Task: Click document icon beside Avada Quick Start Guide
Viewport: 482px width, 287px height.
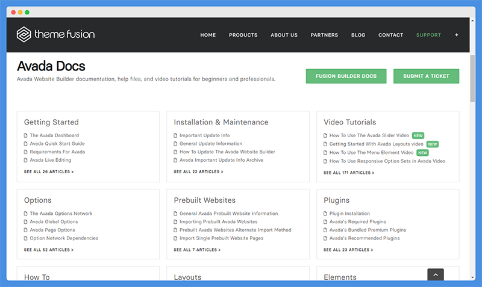Action: (25, 144)
